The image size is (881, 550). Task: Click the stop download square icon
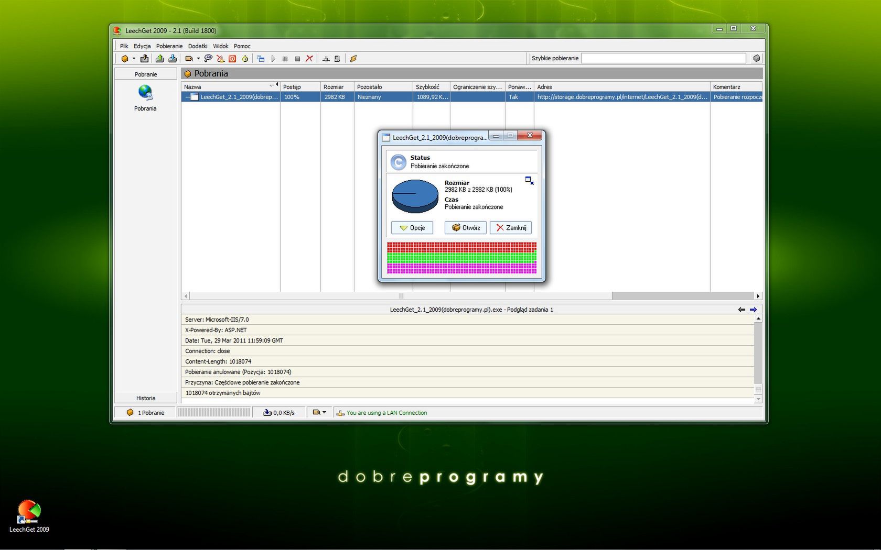pos(297,59)
